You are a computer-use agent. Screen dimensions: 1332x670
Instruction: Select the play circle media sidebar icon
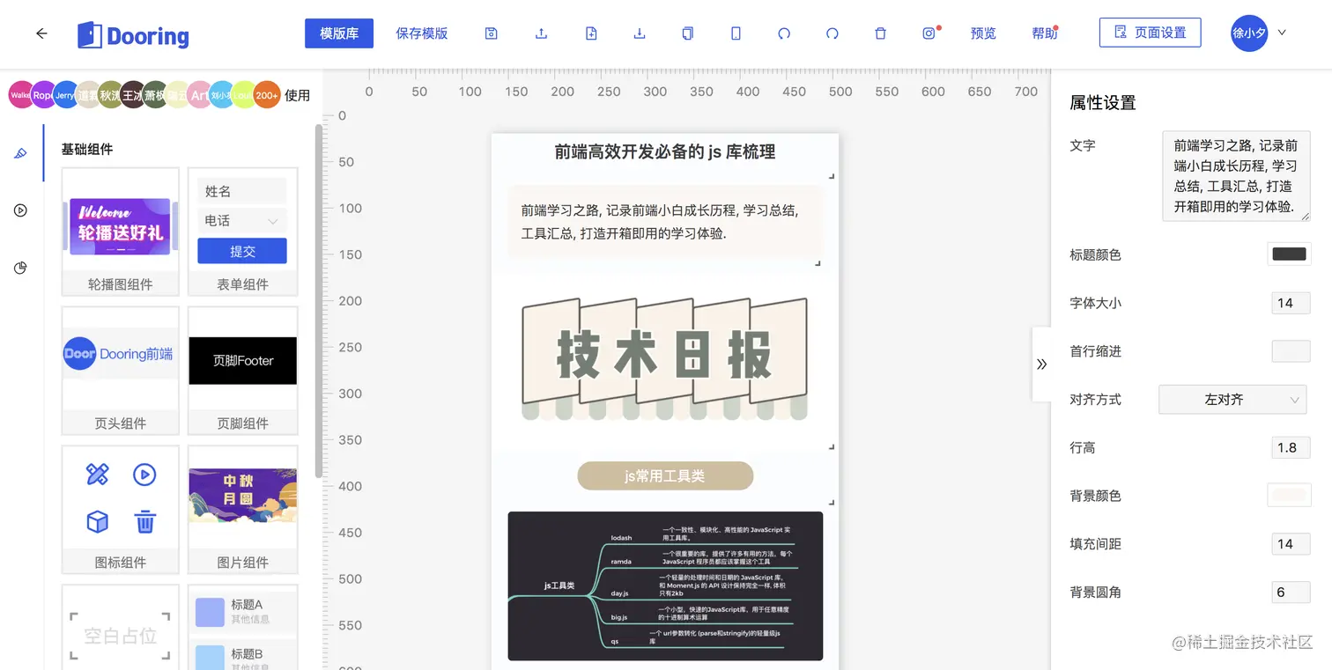click(x=21, y=210)
